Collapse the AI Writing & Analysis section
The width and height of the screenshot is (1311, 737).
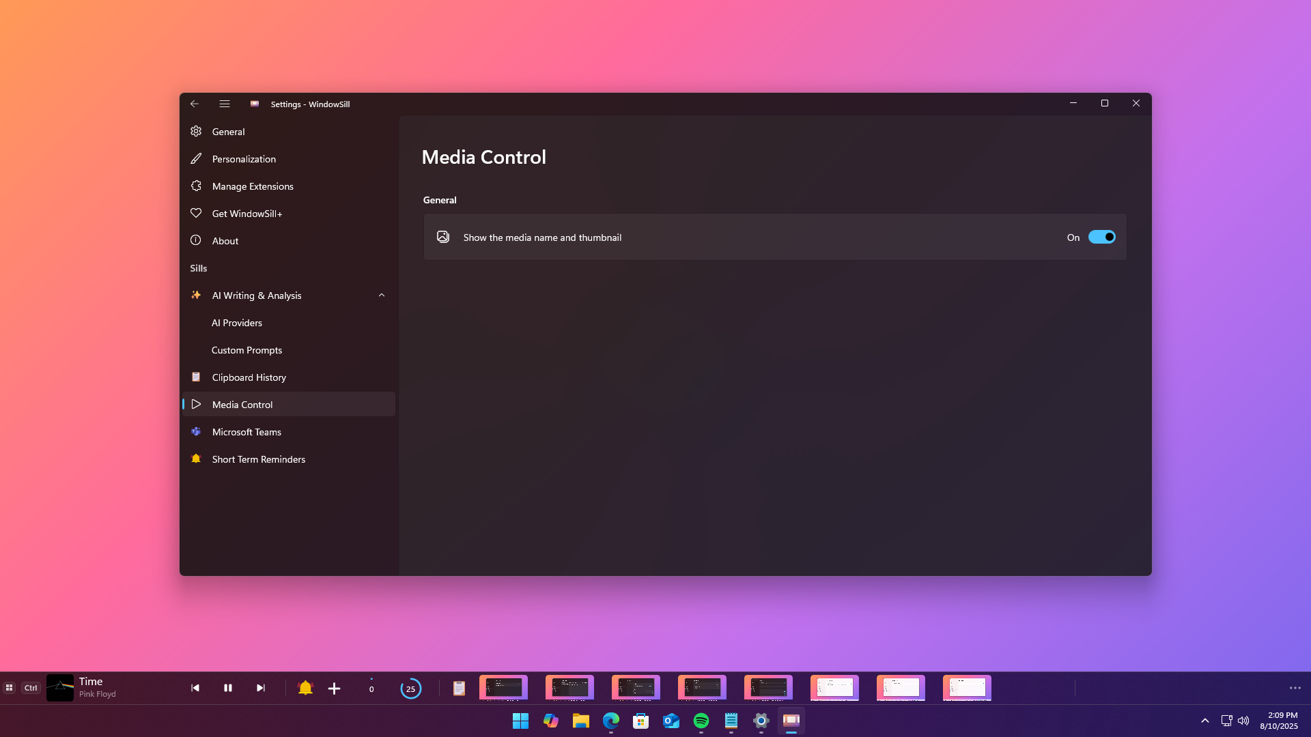coord(382,295)
